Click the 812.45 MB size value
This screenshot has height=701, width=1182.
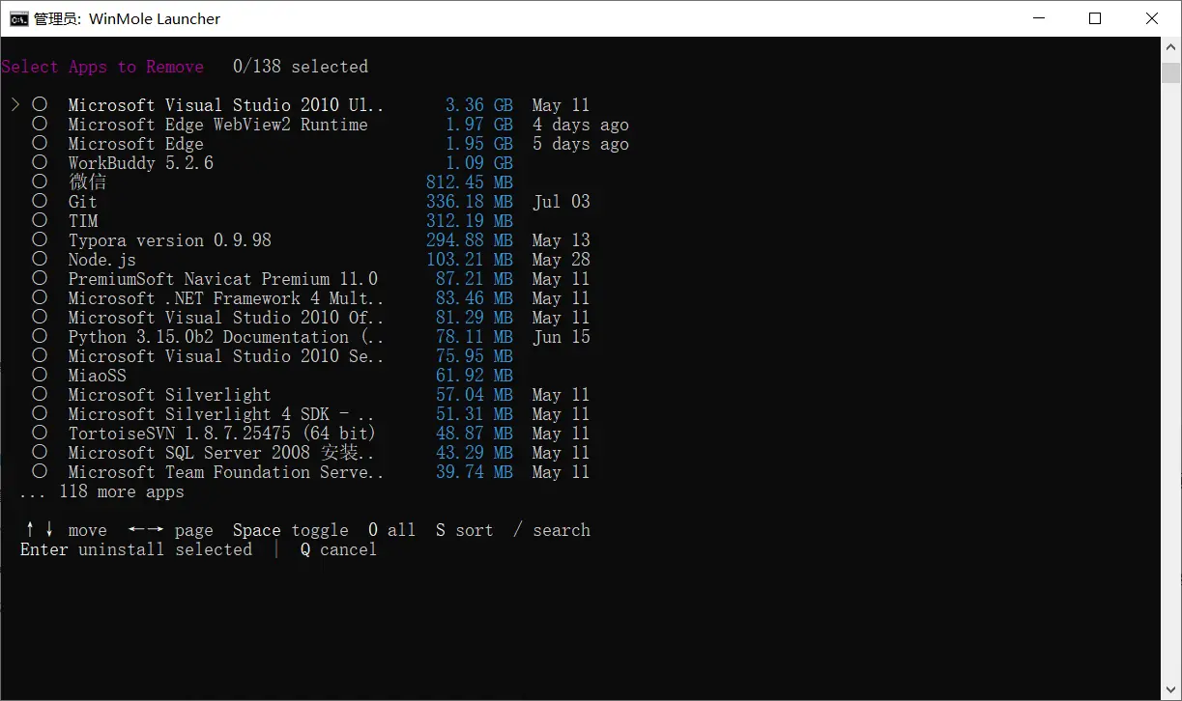[470, 182]
